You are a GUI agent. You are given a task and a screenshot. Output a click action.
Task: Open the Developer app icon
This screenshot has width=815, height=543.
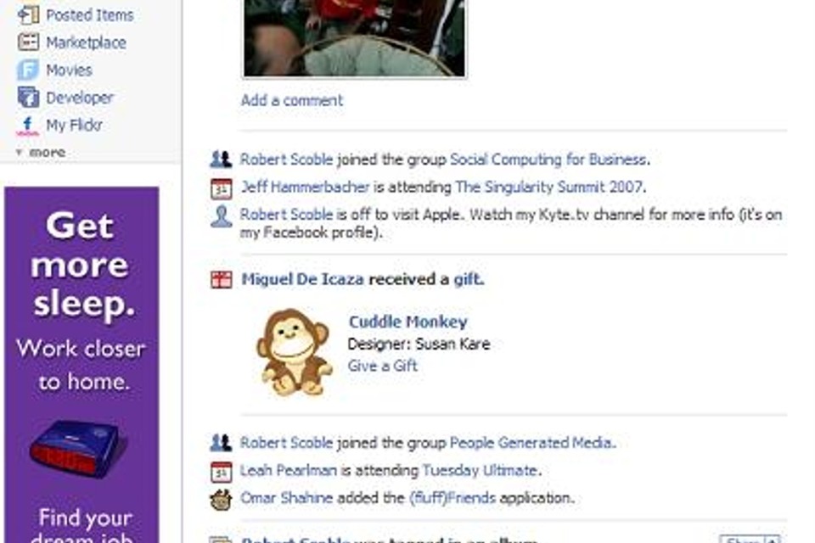(28, 98)
